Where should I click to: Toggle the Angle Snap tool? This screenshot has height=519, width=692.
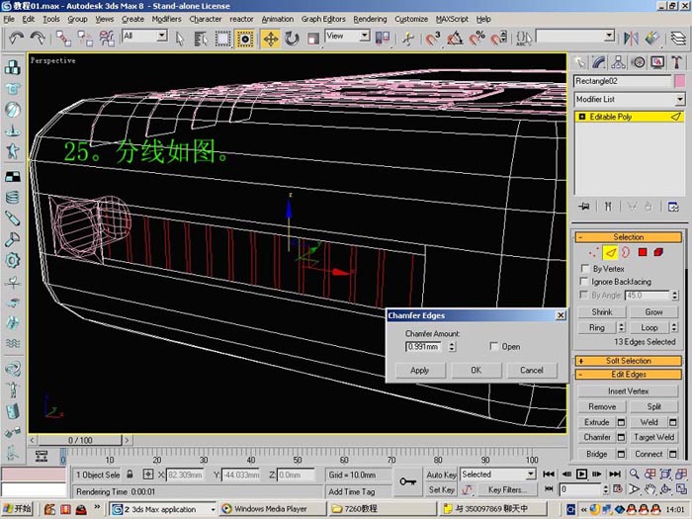pyautogui.click(x=455, y=39)
